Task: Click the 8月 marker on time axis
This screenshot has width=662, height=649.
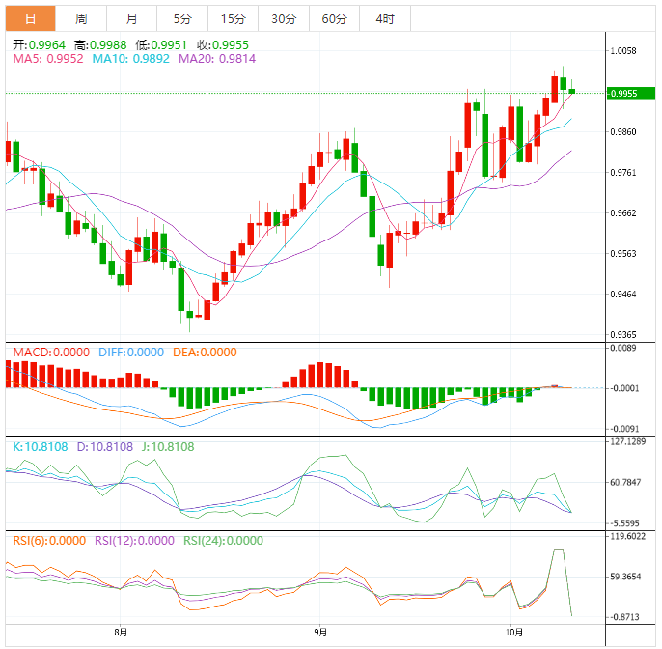Action: 120,633
